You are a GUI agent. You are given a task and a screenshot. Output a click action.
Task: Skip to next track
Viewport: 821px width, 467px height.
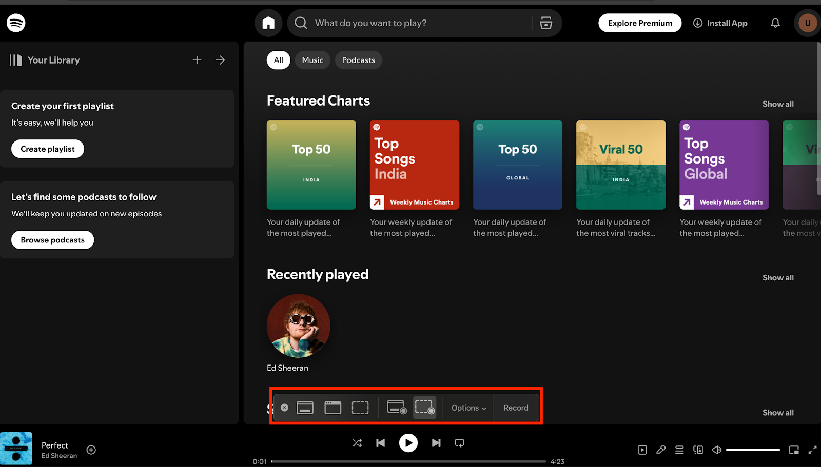(436, 443)
